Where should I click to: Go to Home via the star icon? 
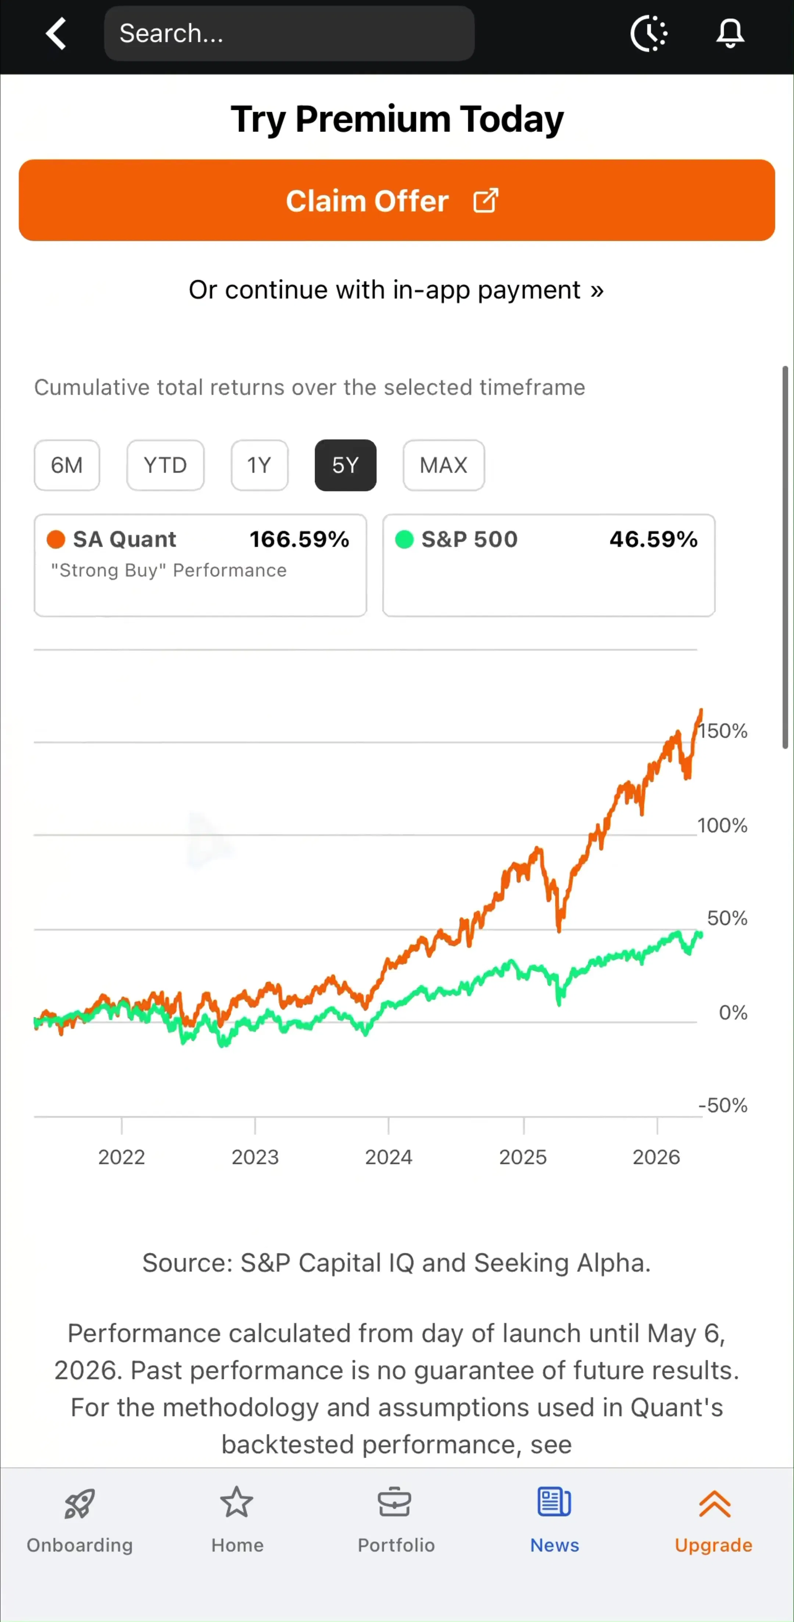pos(237,1503)
